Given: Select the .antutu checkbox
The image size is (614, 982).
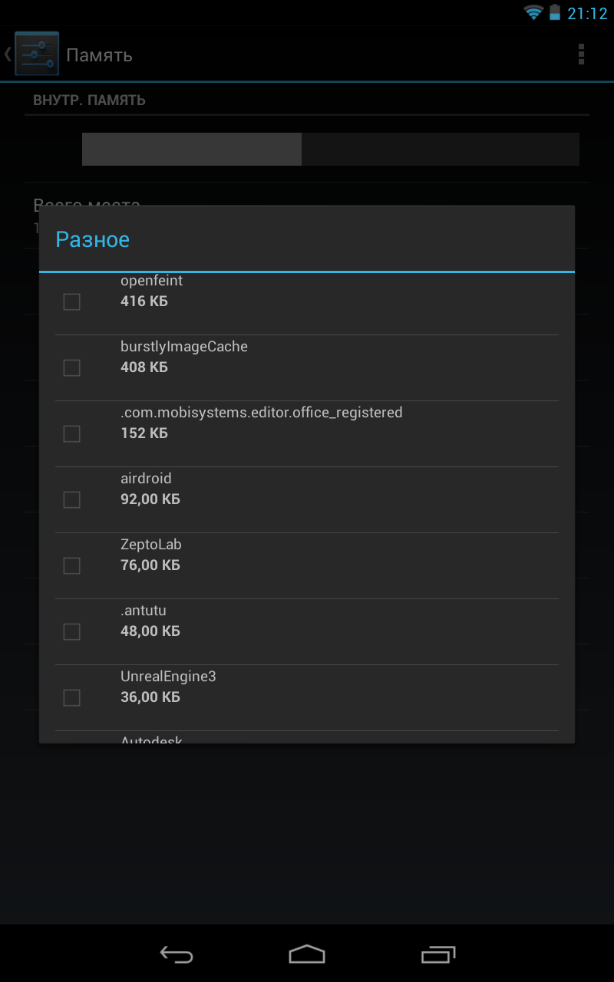Looking at the screenshot, I should pos(71,631).
